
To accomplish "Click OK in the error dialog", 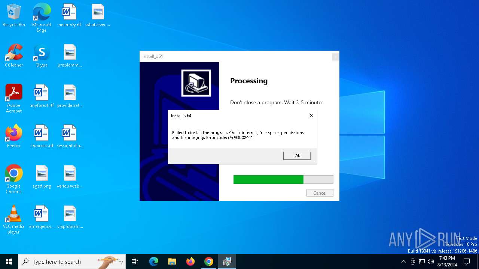I will pyautogui.click(x=297, y=156).
